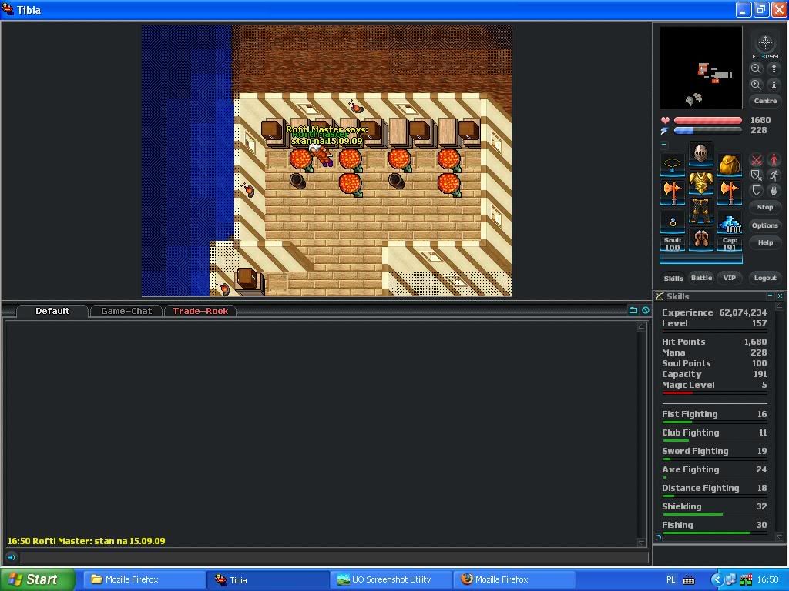
Task: Open the Options button
Action: 764,225
